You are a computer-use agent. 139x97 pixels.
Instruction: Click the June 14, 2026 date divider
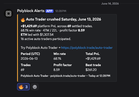(x=110, y=3)
